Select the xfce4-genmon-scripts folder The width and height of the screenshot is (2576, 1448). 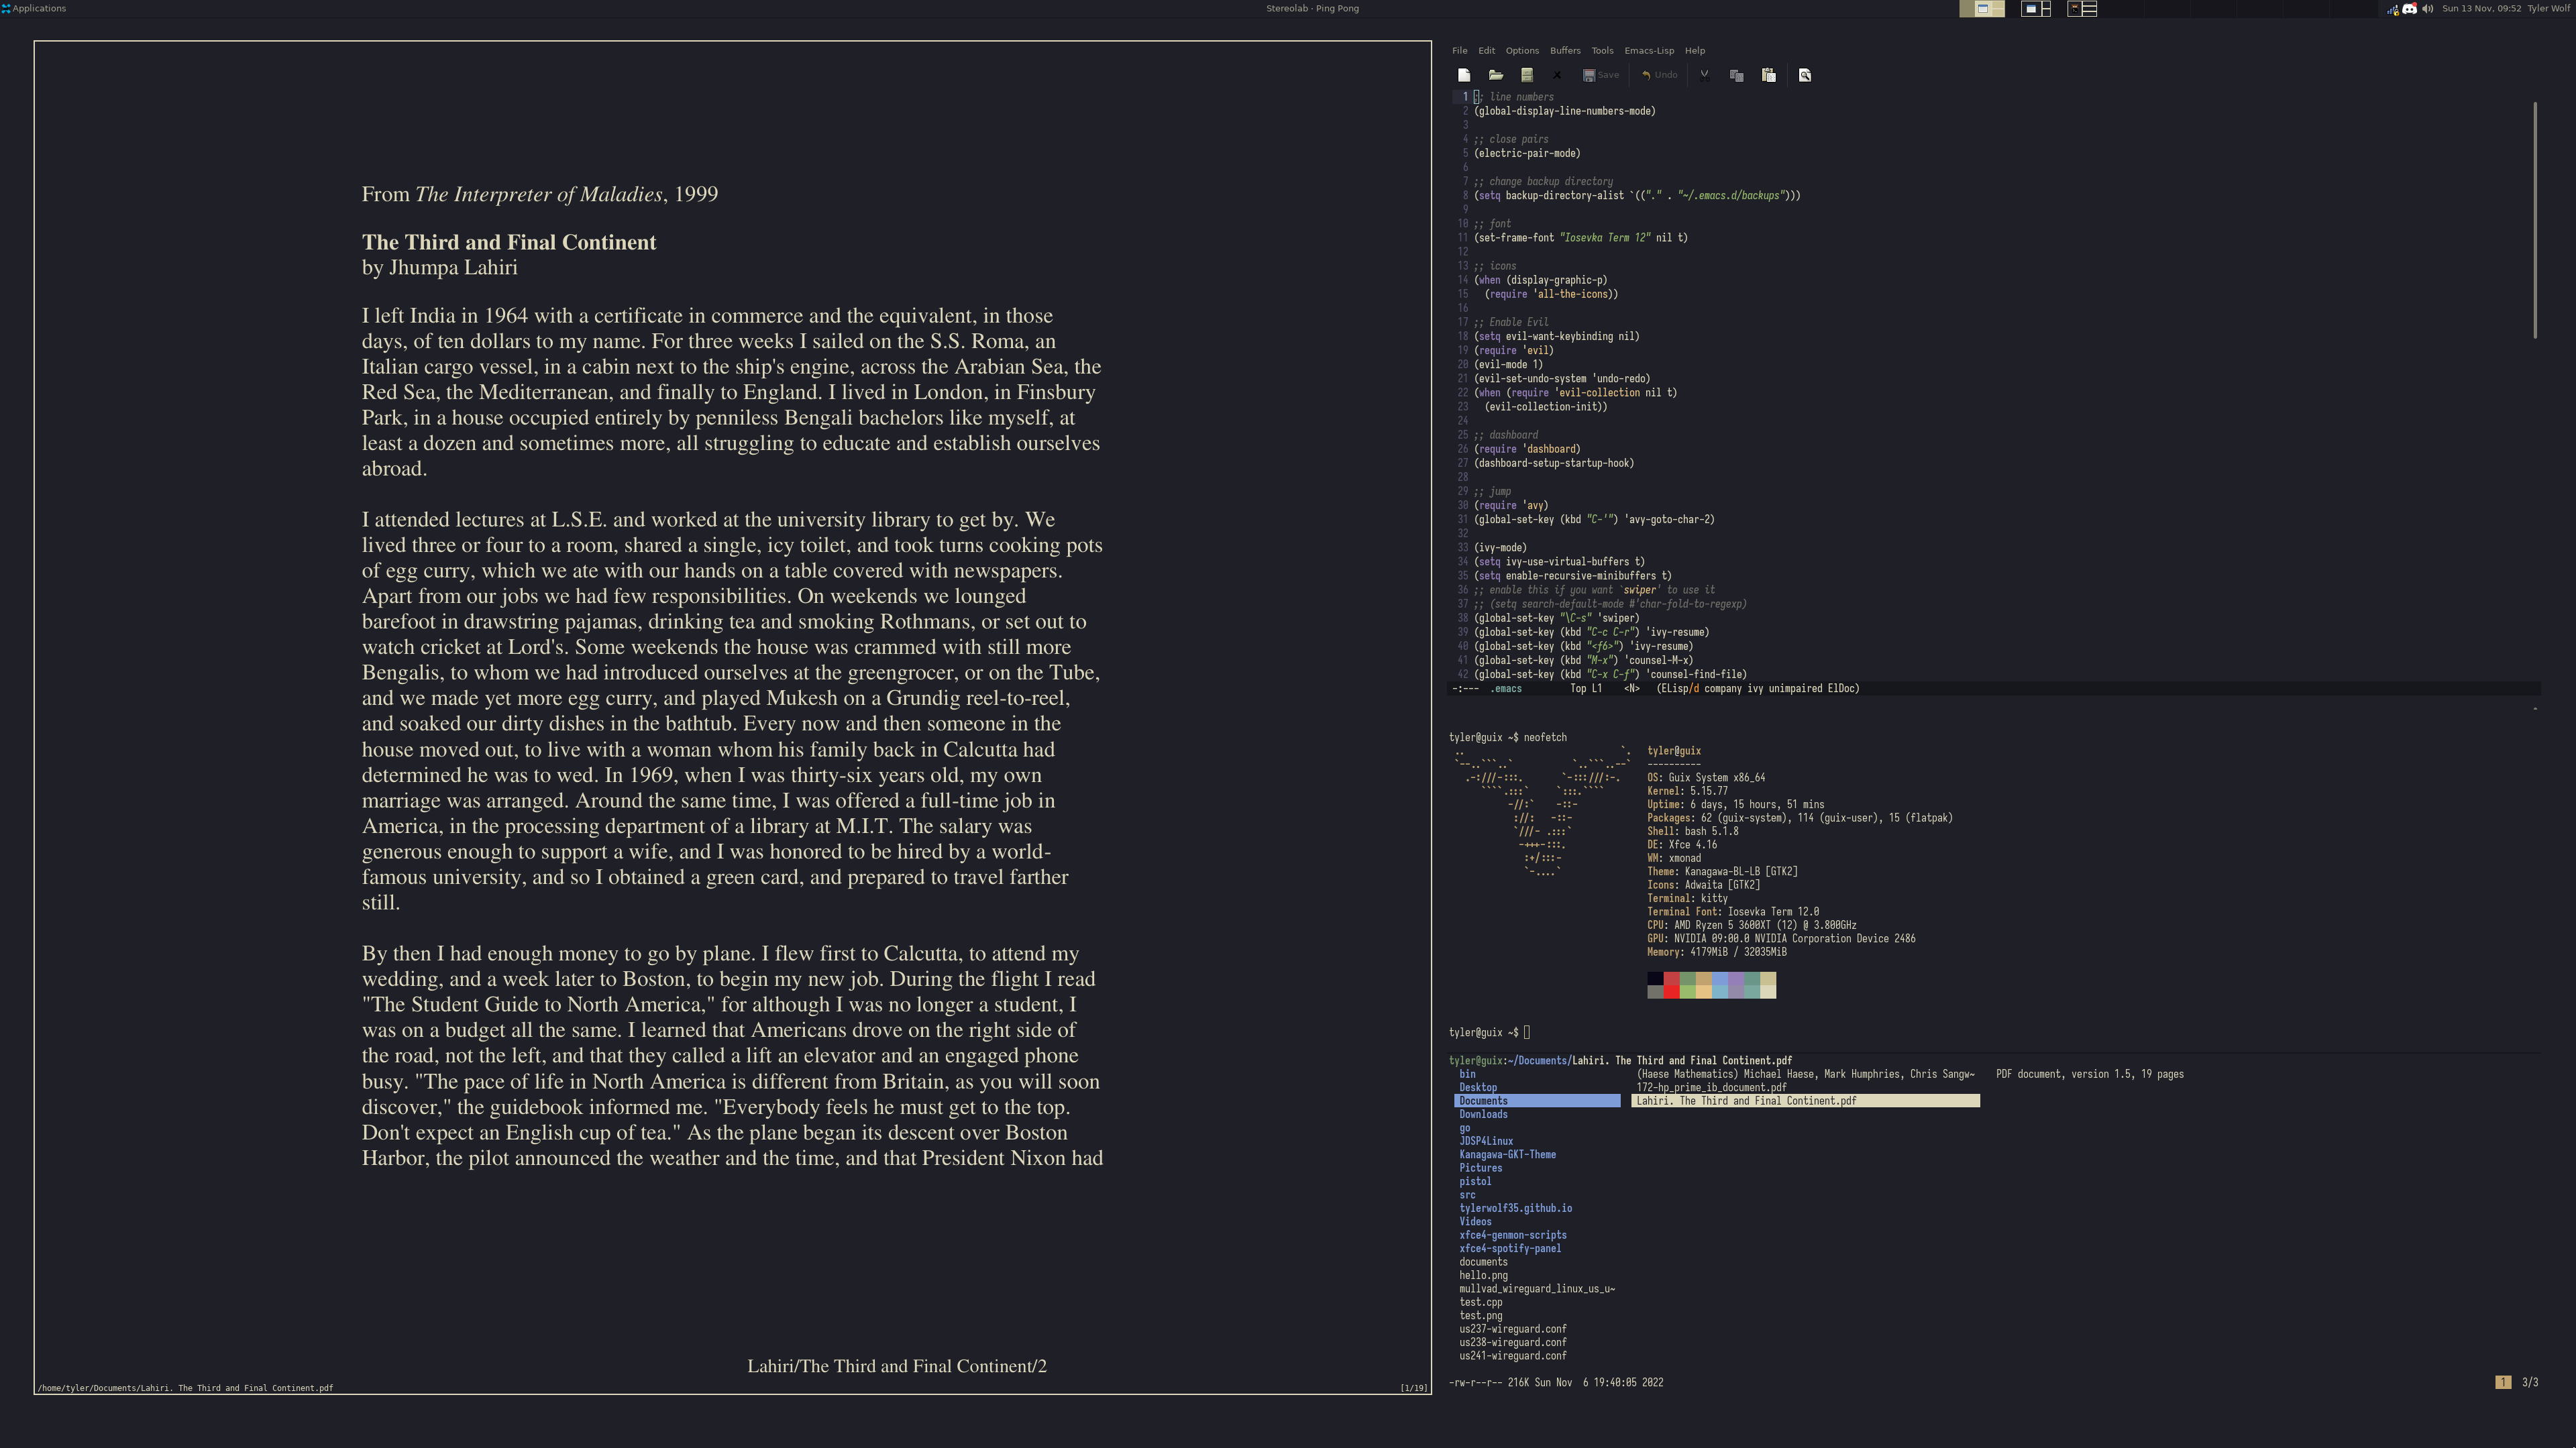1512,1235
